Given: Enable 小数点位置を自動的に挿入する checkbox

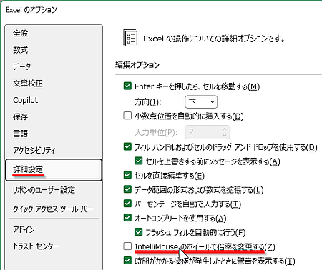Looking at the screenshot, I should click(x=127, y=116).
